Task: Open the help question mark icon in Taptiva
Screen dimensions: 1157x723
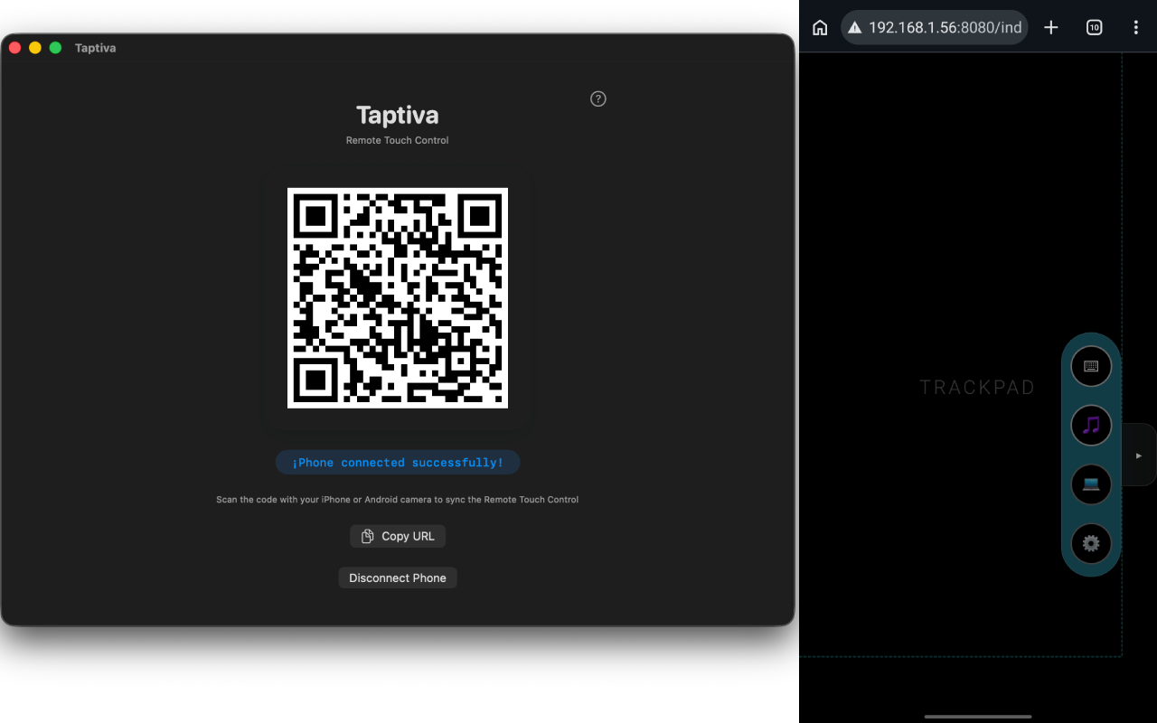Action: (598, 99)
